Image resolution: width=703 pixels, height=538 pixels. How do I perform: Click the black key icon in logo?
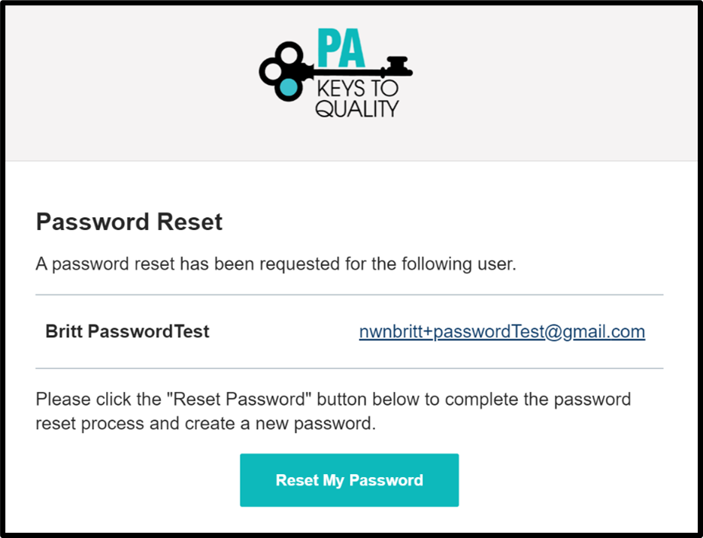(335, 71)
